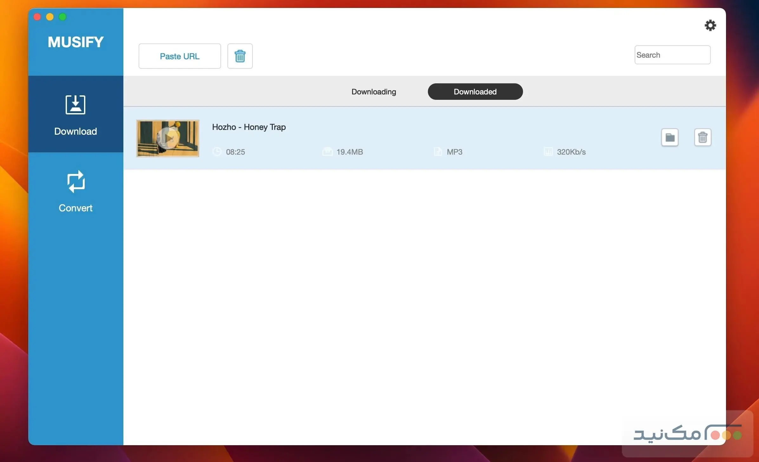Click the MP3 format document icon
Screen dimensions: 759x462
tap(438, 151)
